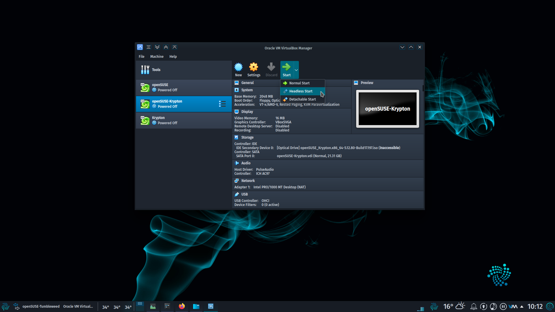Select the openSUSE virtual machine
The height and width of the screenshot is (312, 555).
184,88
